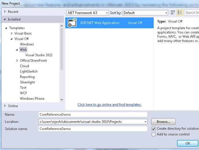Open the Location path dropdown arrow

145,122
